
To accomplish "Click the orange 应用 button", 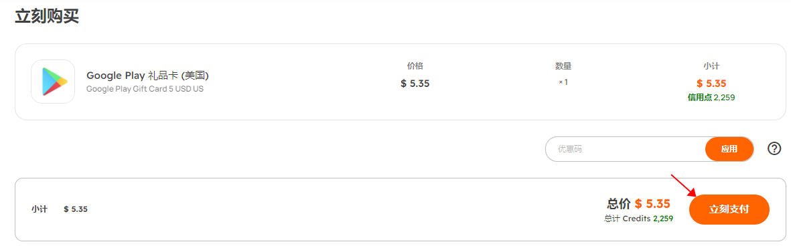I will click(x=729, y=149).
